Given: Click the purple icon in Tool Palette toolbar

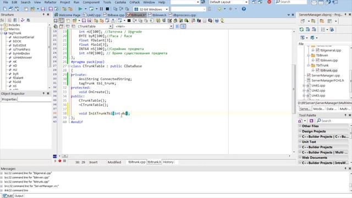Looking at the screenshot, I should (x=311, y=121).
